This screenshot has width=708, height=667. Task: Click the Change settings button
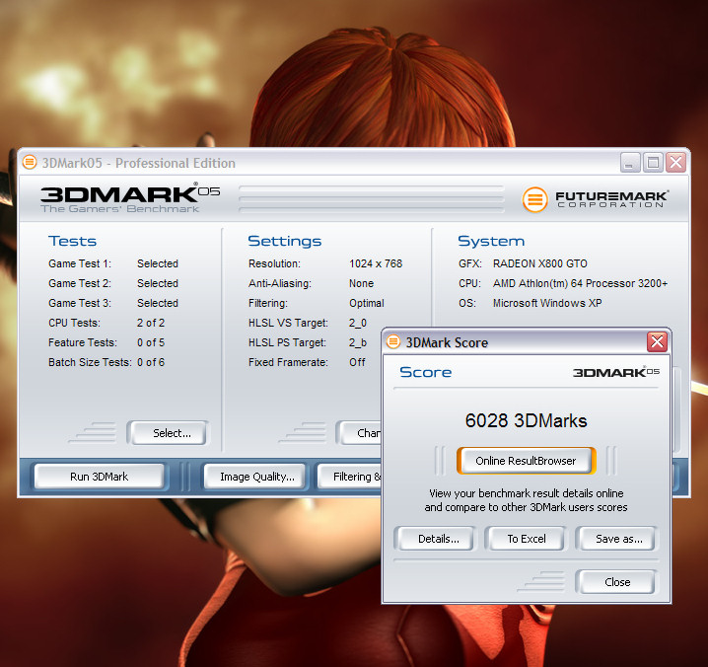pyautogui.click(x=359, y=433)
